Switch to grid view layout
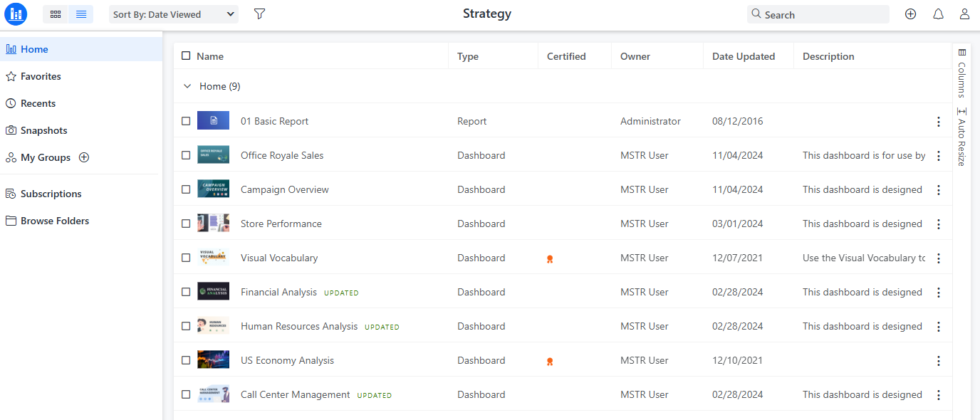Viewport: 980px width, 420px height. (x=56, y=14)
